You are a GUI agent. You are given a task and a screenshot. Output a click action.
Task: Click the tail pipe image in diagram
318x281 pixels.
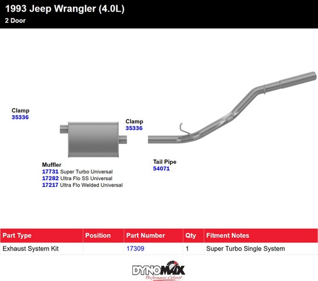click(x=232, y=108)
